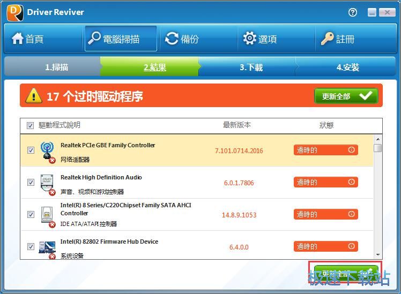Select Intel(R) 82802 Firmware Hub Device name
Screen dimensions: 401x294
click(x=109, y=242)
